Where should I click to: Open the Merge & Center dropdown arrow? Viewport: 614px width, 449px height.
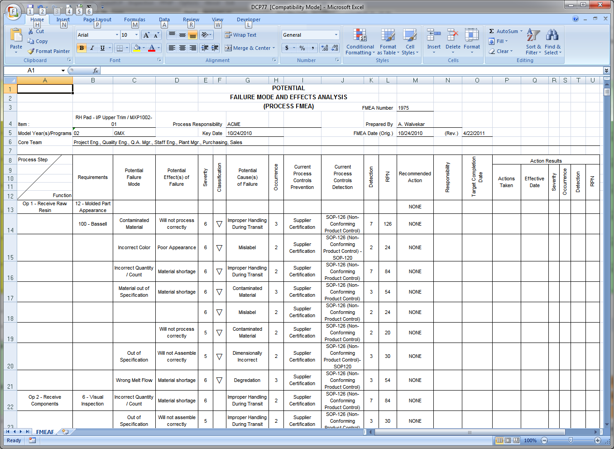(274, 48)
